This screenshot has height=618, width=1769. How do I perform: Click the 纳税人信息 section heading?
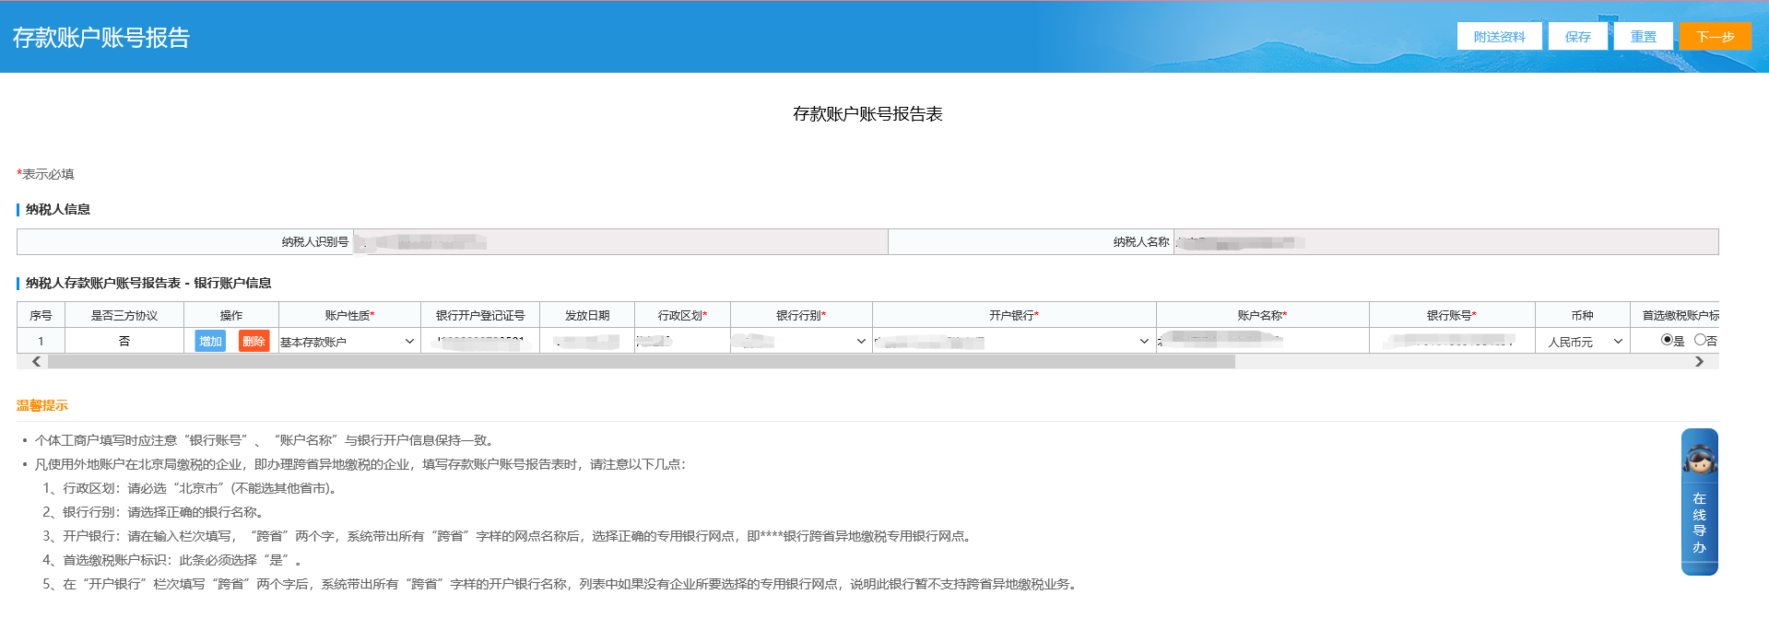point(58,209)
